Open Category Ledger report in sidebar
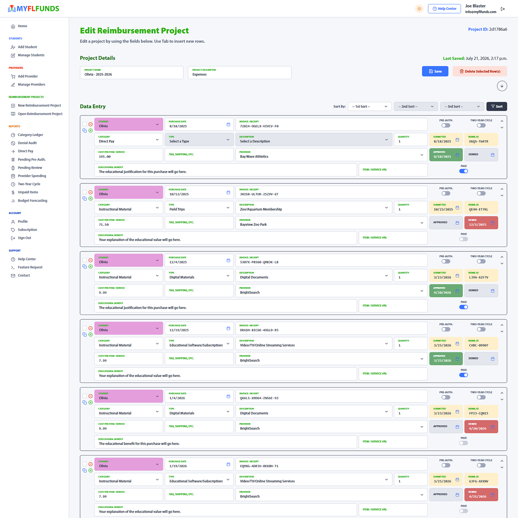The height and width of the screenshot is (518, 518). pyautogui.click(x=30, y=135)
